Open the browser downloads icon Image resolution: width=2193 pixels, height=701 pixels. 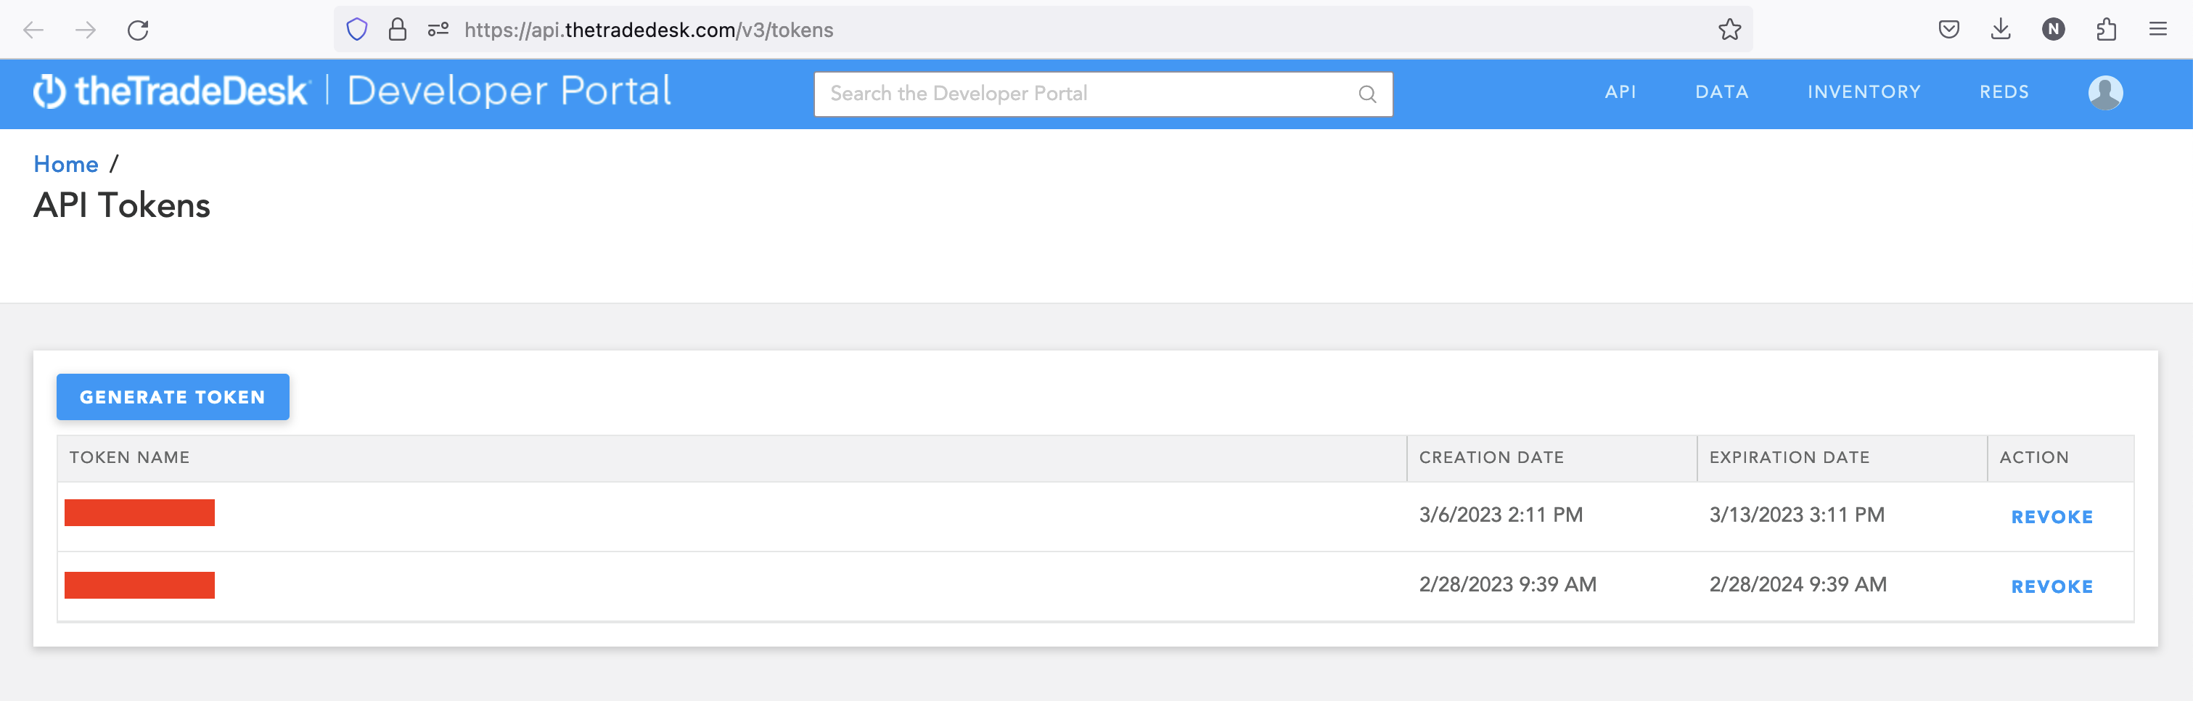[2001, 30]
